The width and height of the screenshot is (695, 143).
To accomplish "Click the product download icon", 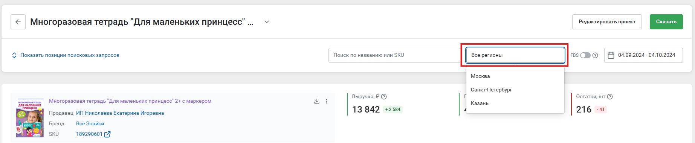I will (317, 101).
